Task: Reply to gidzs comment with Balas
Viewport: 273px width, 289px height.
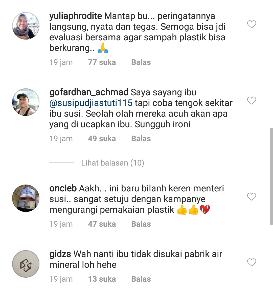Action: click(141, 279)
